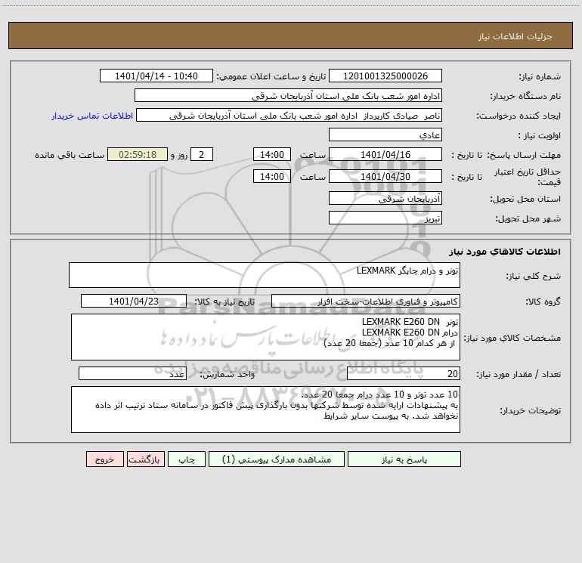The image size is (582, 563).
Task: Click buyer notes text area
Action: click(265, 410)
